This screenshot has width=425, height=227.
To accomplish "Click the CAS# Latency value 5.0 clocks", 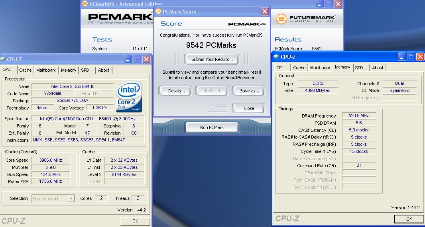I will click(359, 130).
